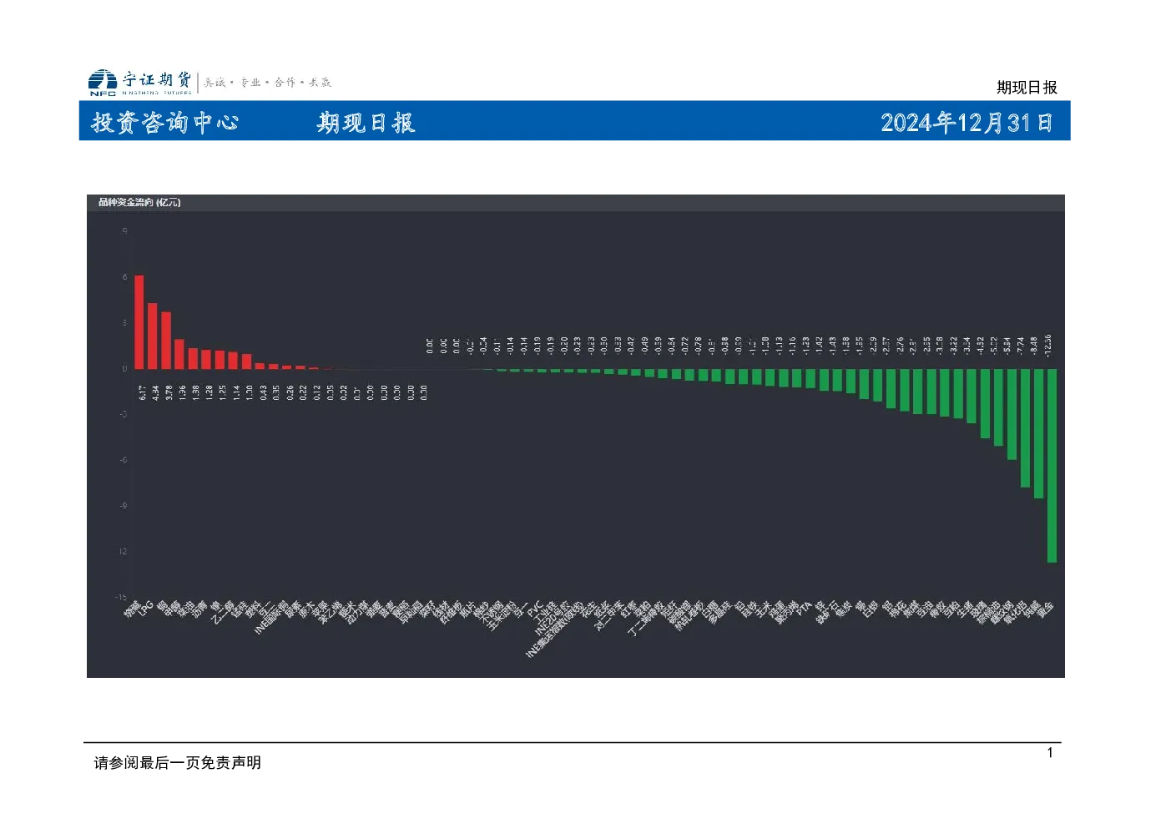Click the slogan text beside the logo
1171x829 pixels.
[268, 82]
